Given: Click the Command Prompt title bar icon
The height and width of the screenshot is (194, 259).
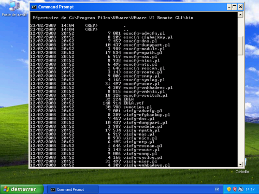Looking at the screenshot, I should (x=34, y=7).
